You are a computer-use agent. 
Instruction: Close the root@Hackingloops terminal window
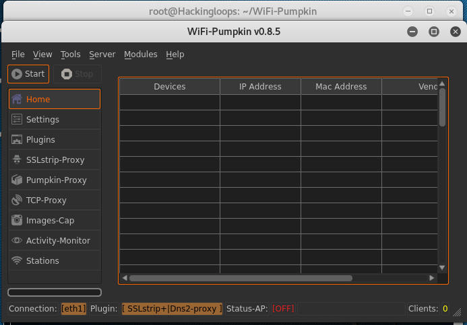point(452,11)
